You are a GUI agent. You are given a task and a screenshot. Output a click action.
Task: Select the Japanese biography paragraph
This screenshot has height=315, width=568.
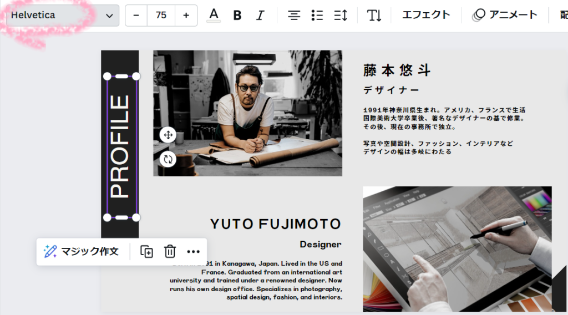444,131
